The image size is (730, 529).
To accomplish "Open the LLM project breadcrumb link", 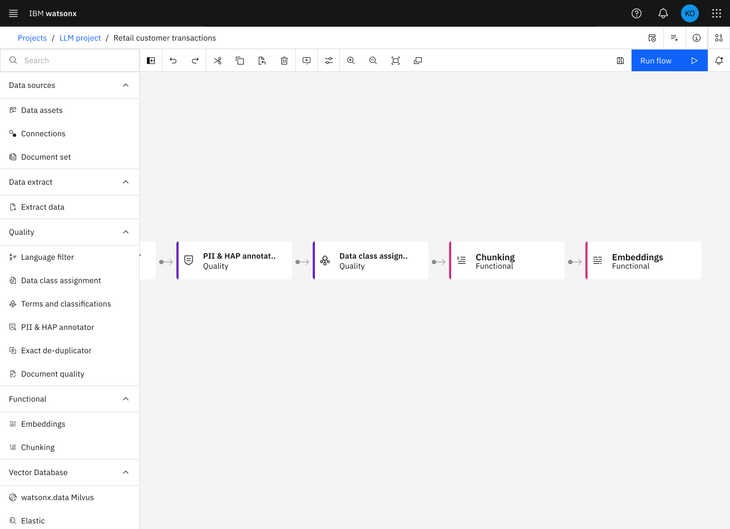I will 80,38.
